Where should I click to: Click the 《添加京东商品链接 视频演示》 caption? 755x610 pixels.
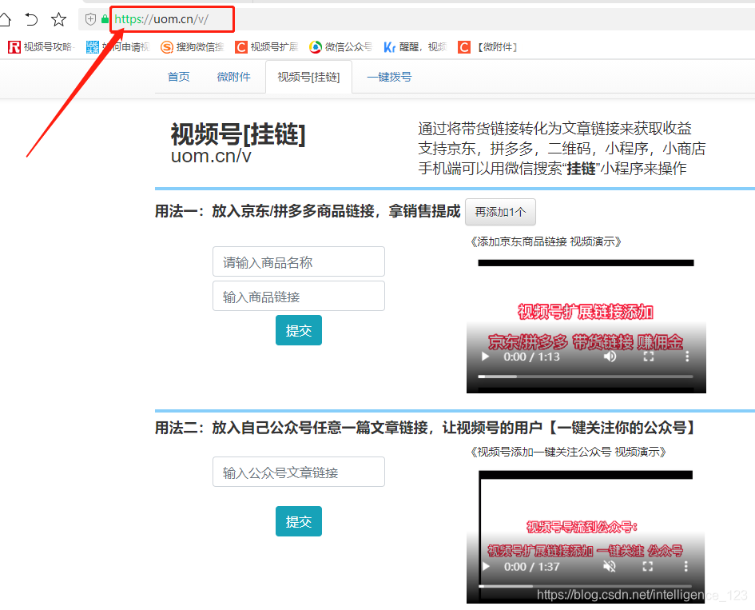coord(546,241)
